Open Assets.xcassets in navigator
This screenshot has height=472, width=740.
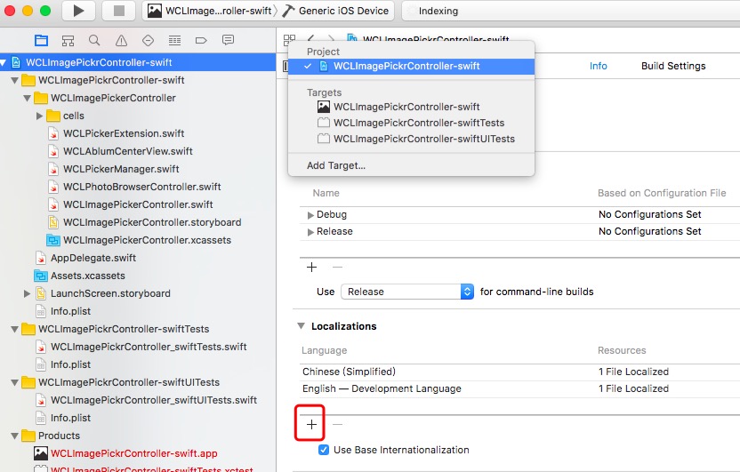[88, 276]
